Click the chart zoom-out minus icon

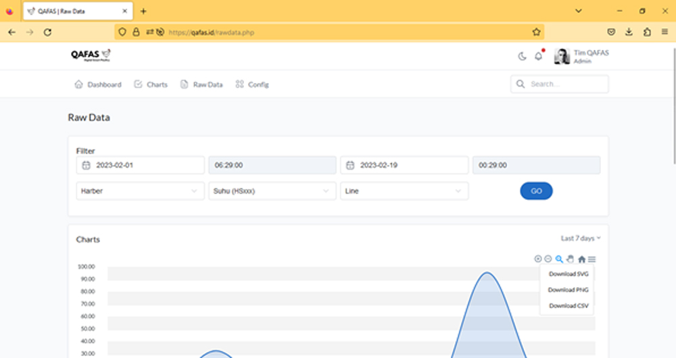click(x=548, y=259)
